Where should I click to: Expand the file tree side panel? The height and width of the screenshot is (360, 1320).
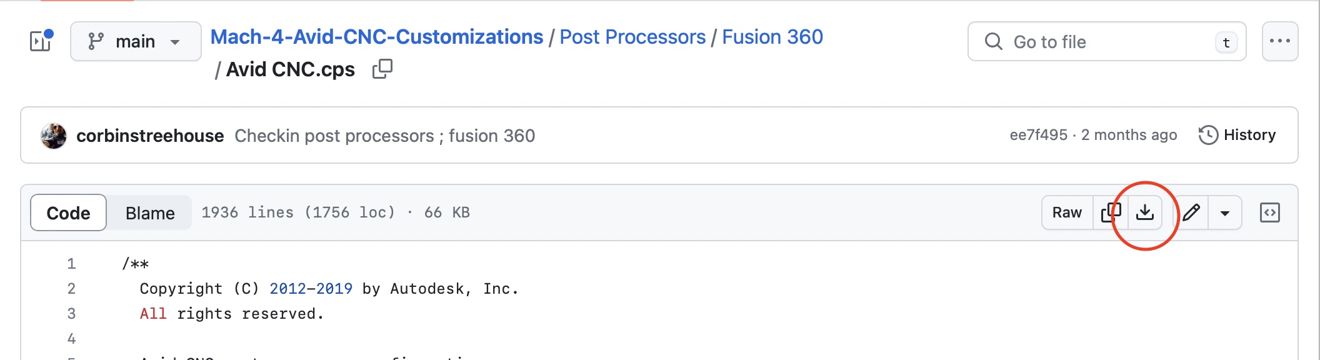[x=41, y=41]
